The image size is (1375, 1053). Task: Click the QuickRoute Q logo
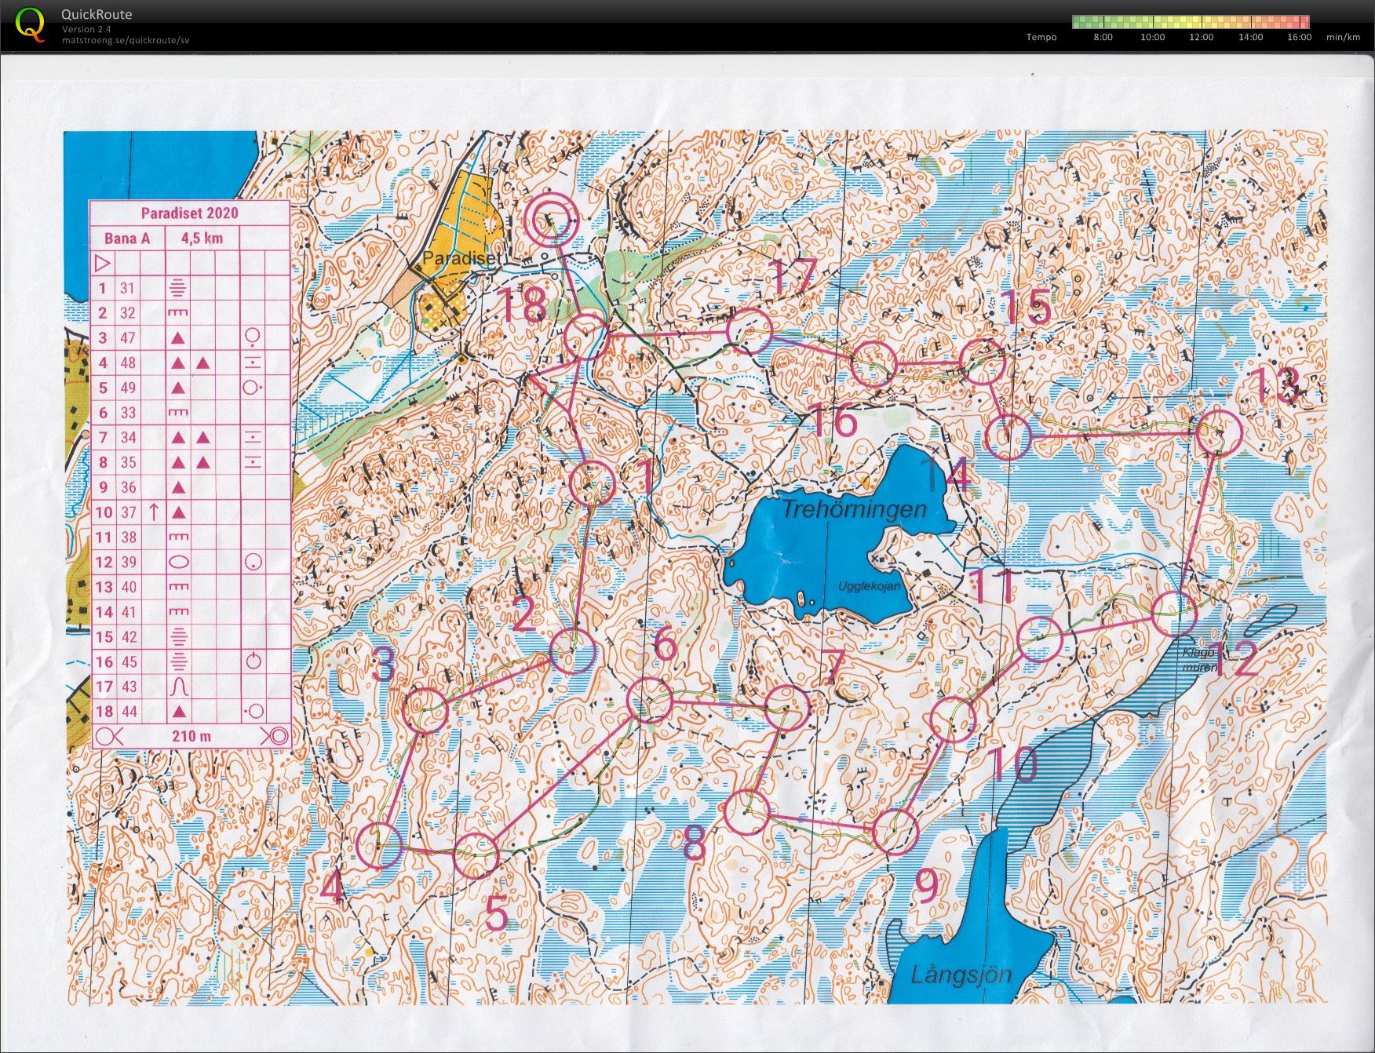click(x=30, y=24)
